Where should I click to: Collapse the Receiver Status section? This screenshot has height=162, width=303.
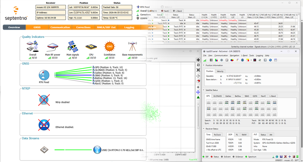[204, 129]
